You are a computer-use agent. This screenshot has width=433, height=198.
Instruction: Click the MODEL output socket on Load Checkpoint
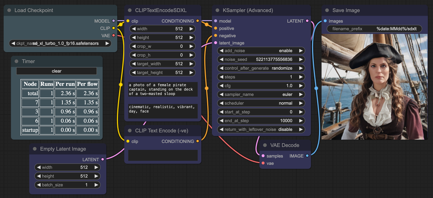pyautogui.click(x=114, y=21)
